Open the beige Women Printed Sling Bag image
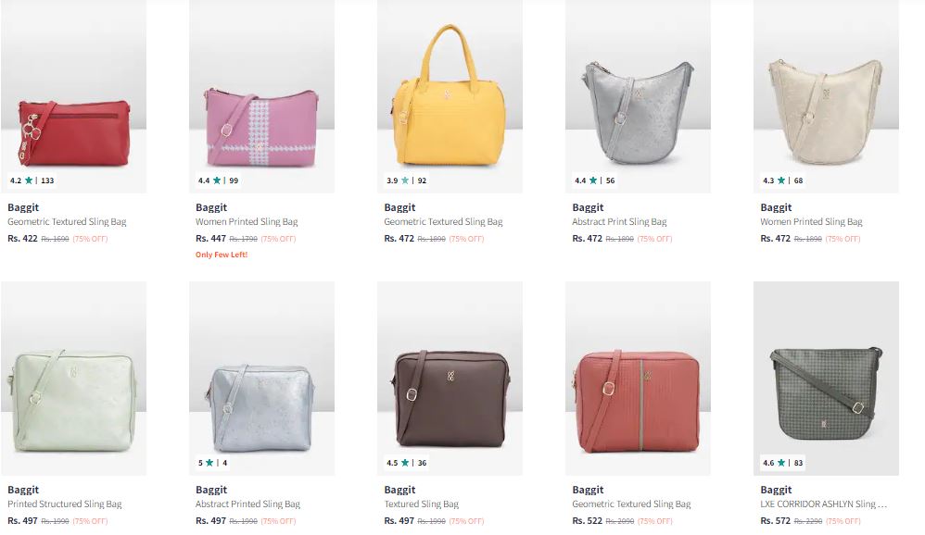Screen dimensions: 925x535 pos(827,96)
